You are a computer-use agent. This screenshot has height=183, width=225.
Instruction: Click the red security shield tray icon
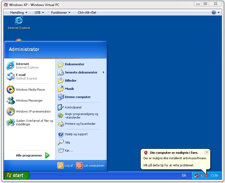click(x=206, y=175)
